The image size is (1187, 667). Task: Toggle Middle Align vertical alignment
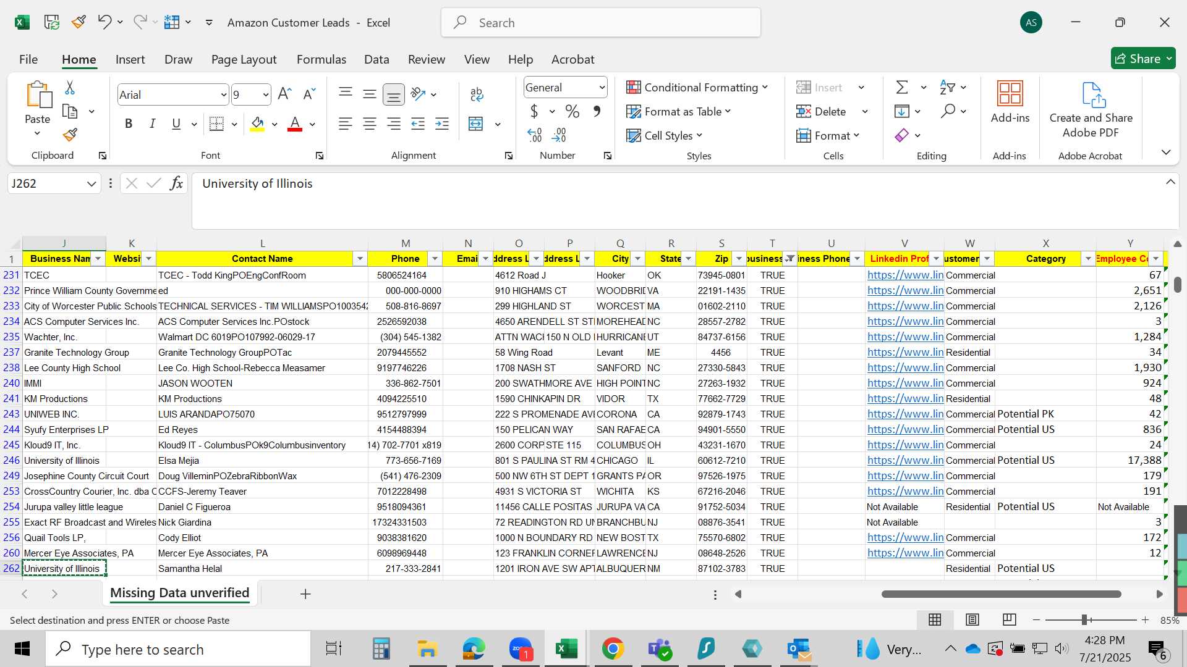point(370,94)
